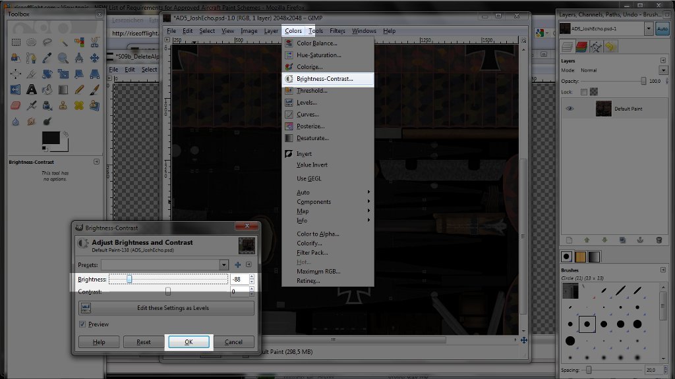The height and width of the screenshot is (379, 675).
Task: Toggle the Preview checkbox
Action: pos(82,324)
